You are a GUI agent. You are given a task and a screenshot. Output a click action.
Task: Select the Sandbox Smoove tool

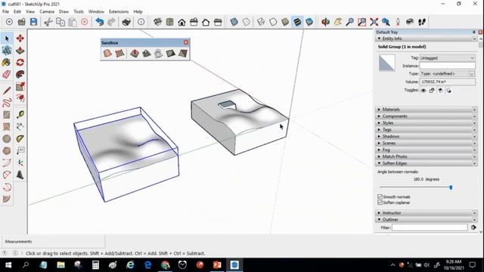click(x=135, y=54)
